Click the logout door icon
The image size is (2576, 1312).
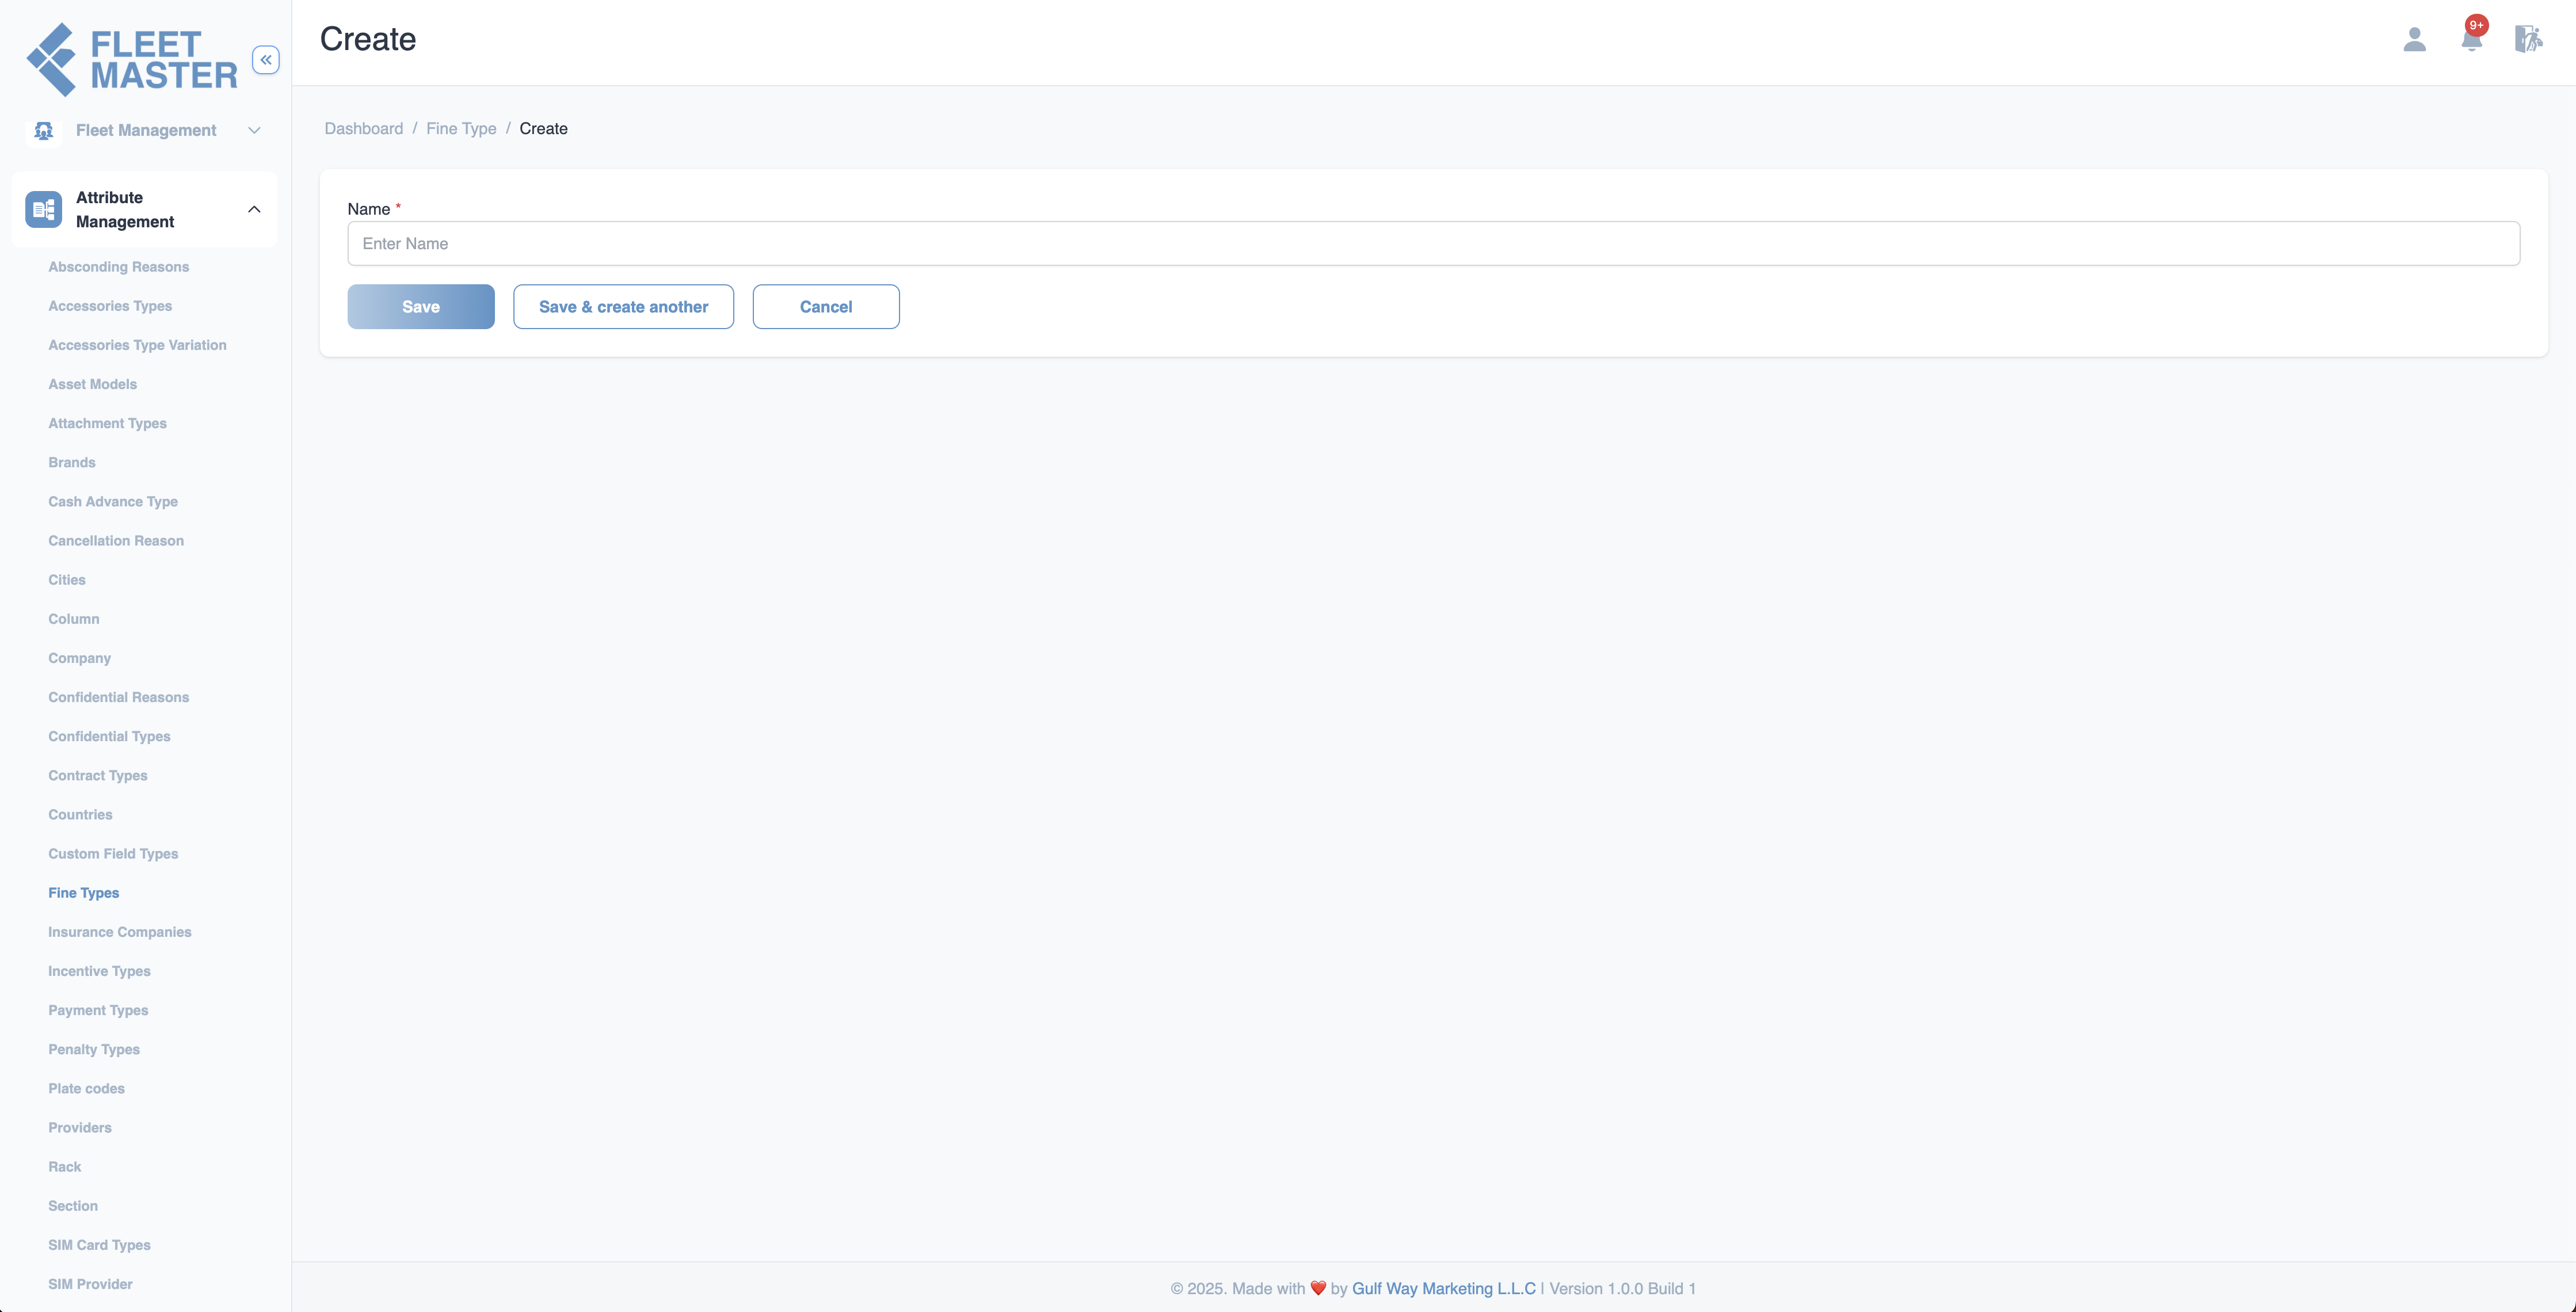(2528, 39)
